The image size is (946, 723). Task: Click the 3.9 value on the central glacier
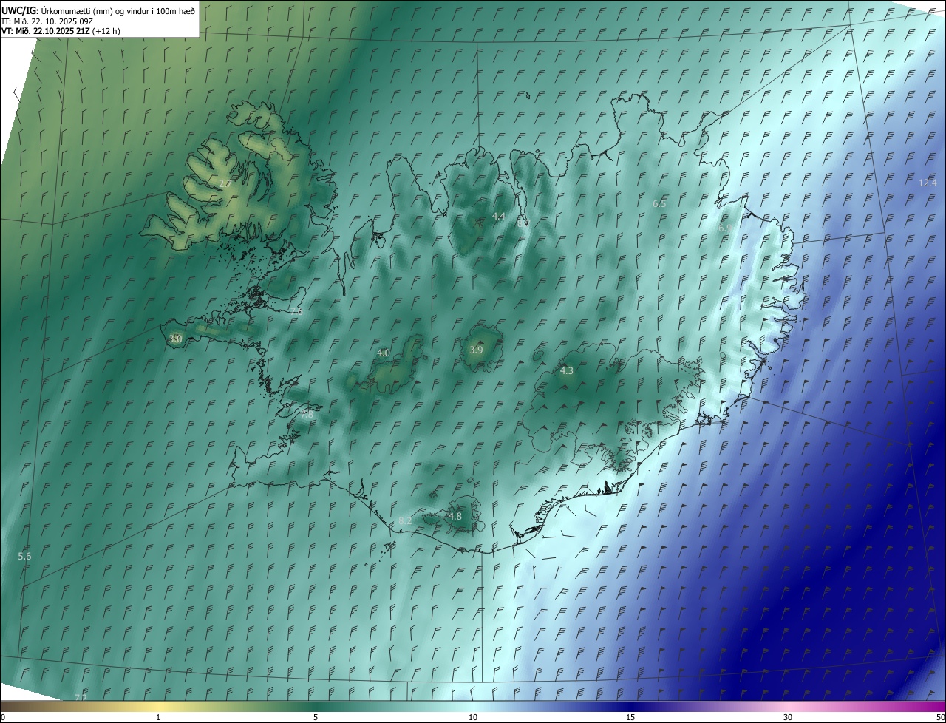[x=476, y=350]
